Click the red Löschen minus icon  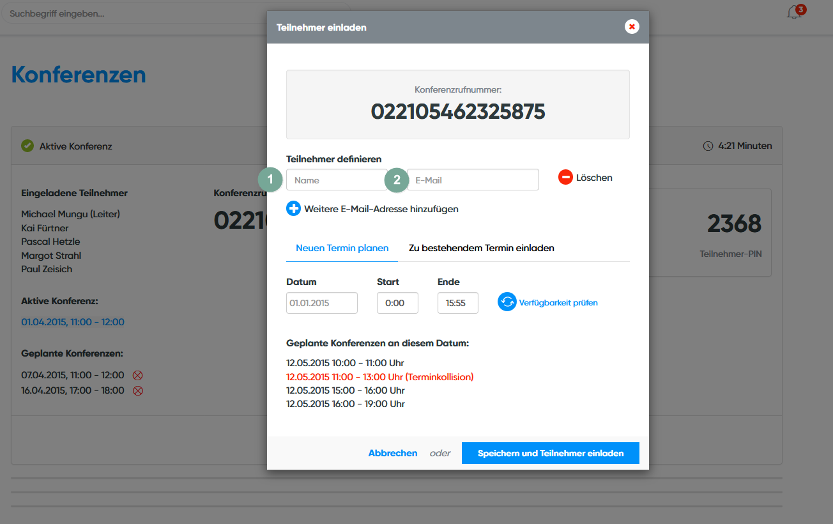tap(565, 178)
